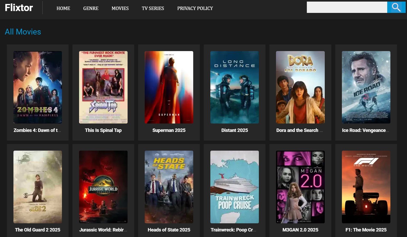This screenshot has height=237, width=407.
Task: Open the Long Distance poster thumbnail
Action: (235, 87)
